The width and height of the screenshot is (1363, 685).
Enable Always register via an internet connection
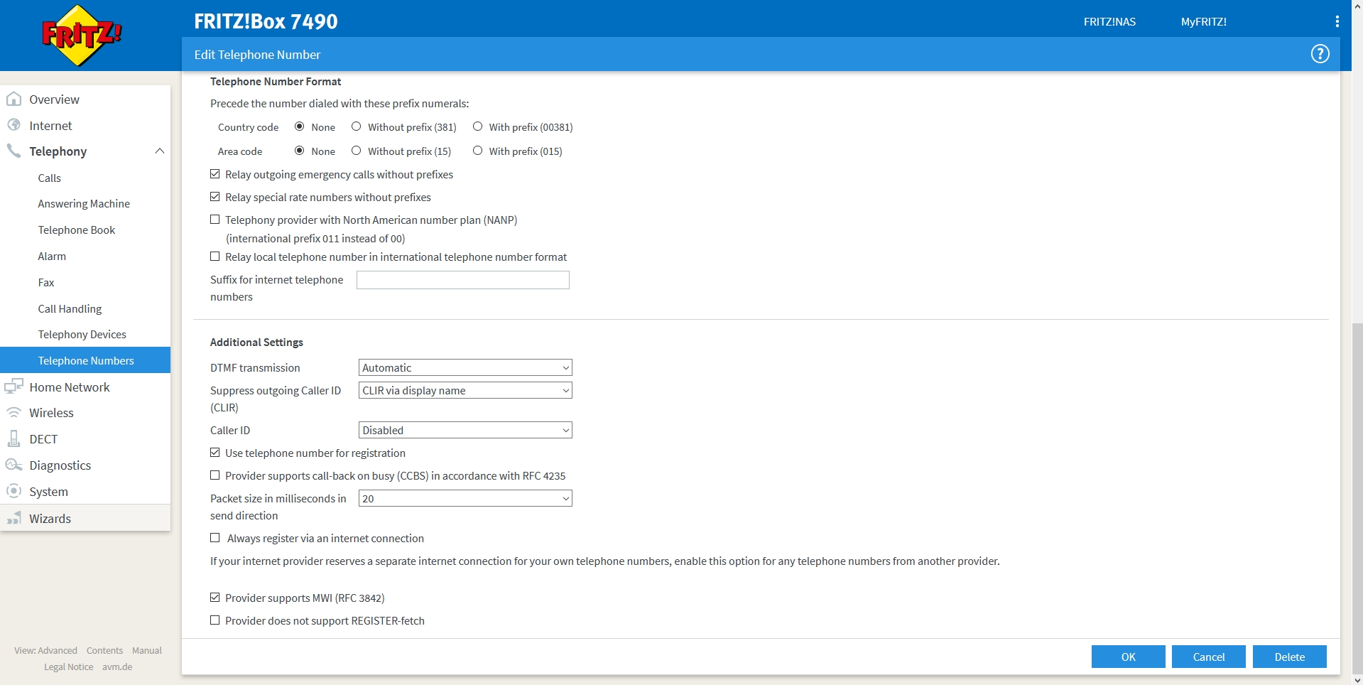pyautogui.click(x=215, y=538)
